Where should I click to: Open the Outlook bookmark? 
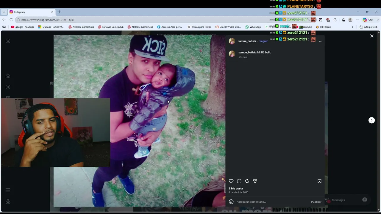[51, 27]
